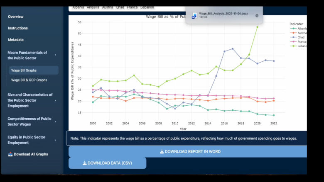Click the inbox icon beside Download All Graphs
Viewport: 324px width, 182px height.
pyautogui.click(x=10, y=154)
